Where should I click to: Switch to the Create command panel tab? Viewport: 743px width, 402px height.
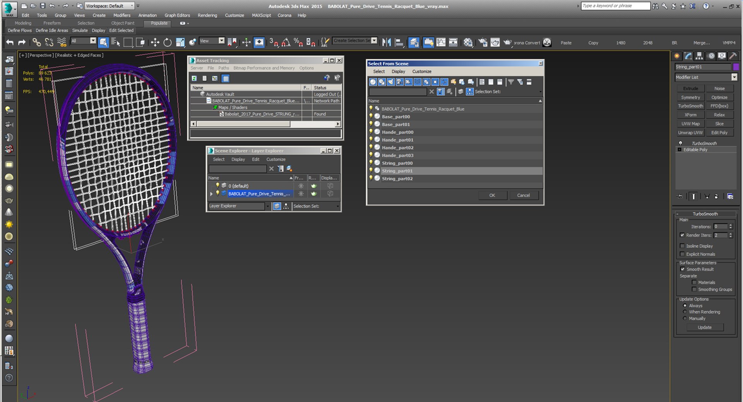click(677, 56)
